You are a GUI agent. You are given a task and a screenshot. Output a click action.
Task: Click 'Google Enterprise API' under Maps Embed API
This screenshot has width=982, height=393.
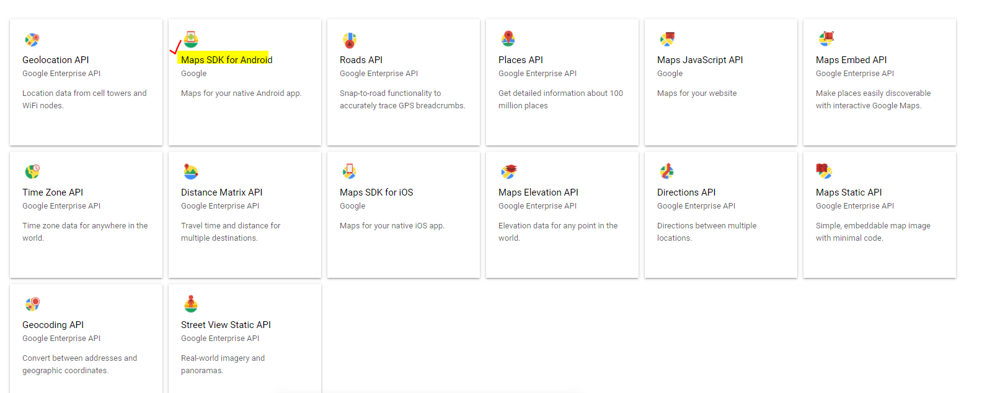click(855, 74)
